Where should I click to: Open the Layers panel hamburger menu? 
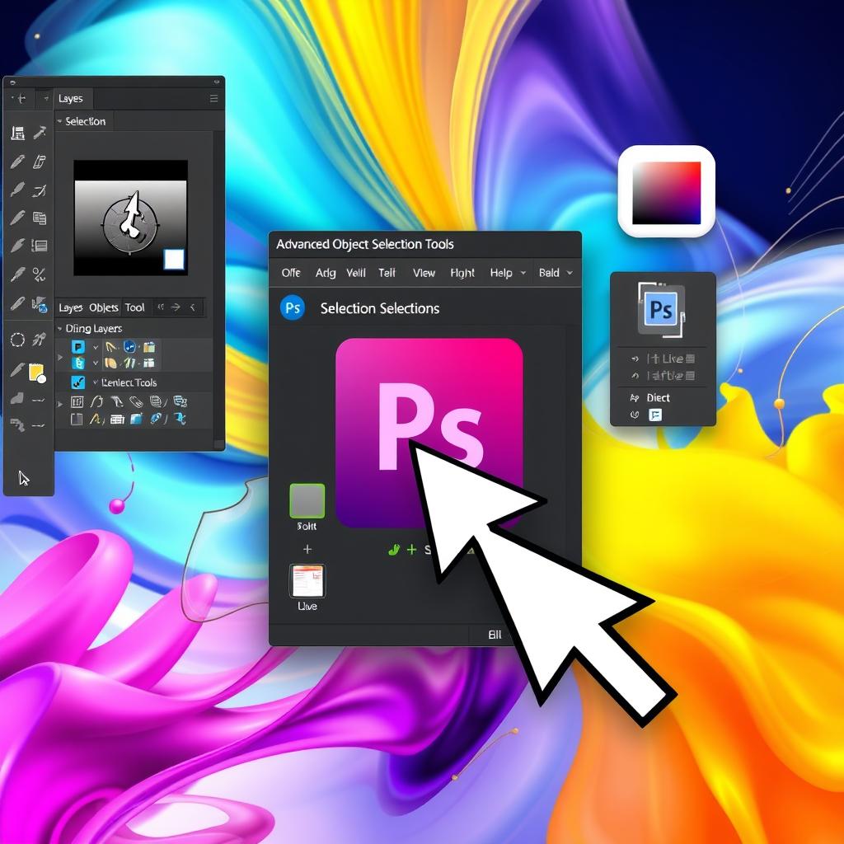tap(213, 99)
